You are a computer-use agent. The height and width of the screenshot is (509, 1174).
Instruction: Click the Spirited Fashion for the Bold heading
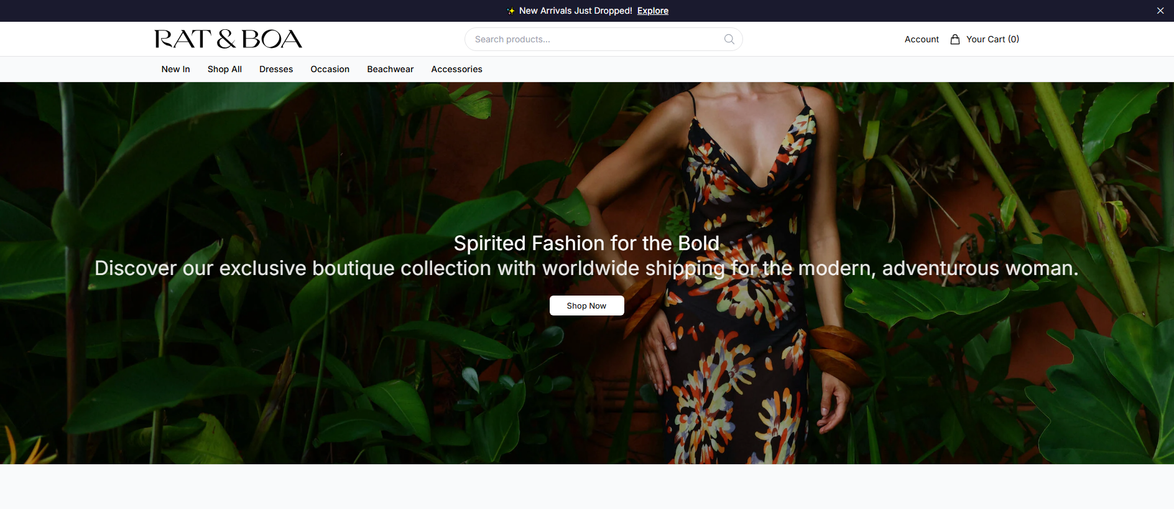pyautogui.click(x=586, y=243)
